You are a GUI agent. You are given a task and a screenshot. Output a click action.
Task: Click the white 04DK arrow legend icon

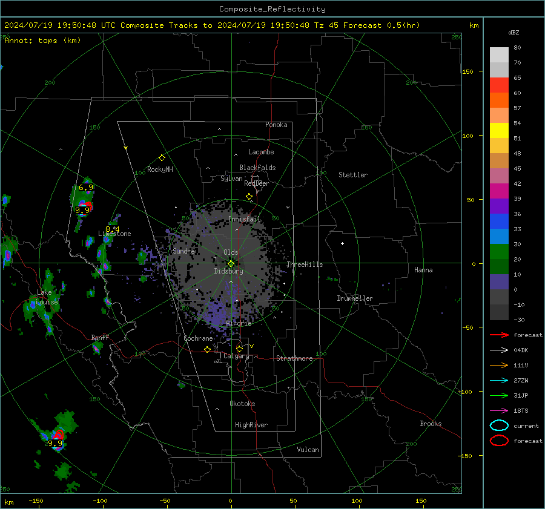click(x=499, y=350)
